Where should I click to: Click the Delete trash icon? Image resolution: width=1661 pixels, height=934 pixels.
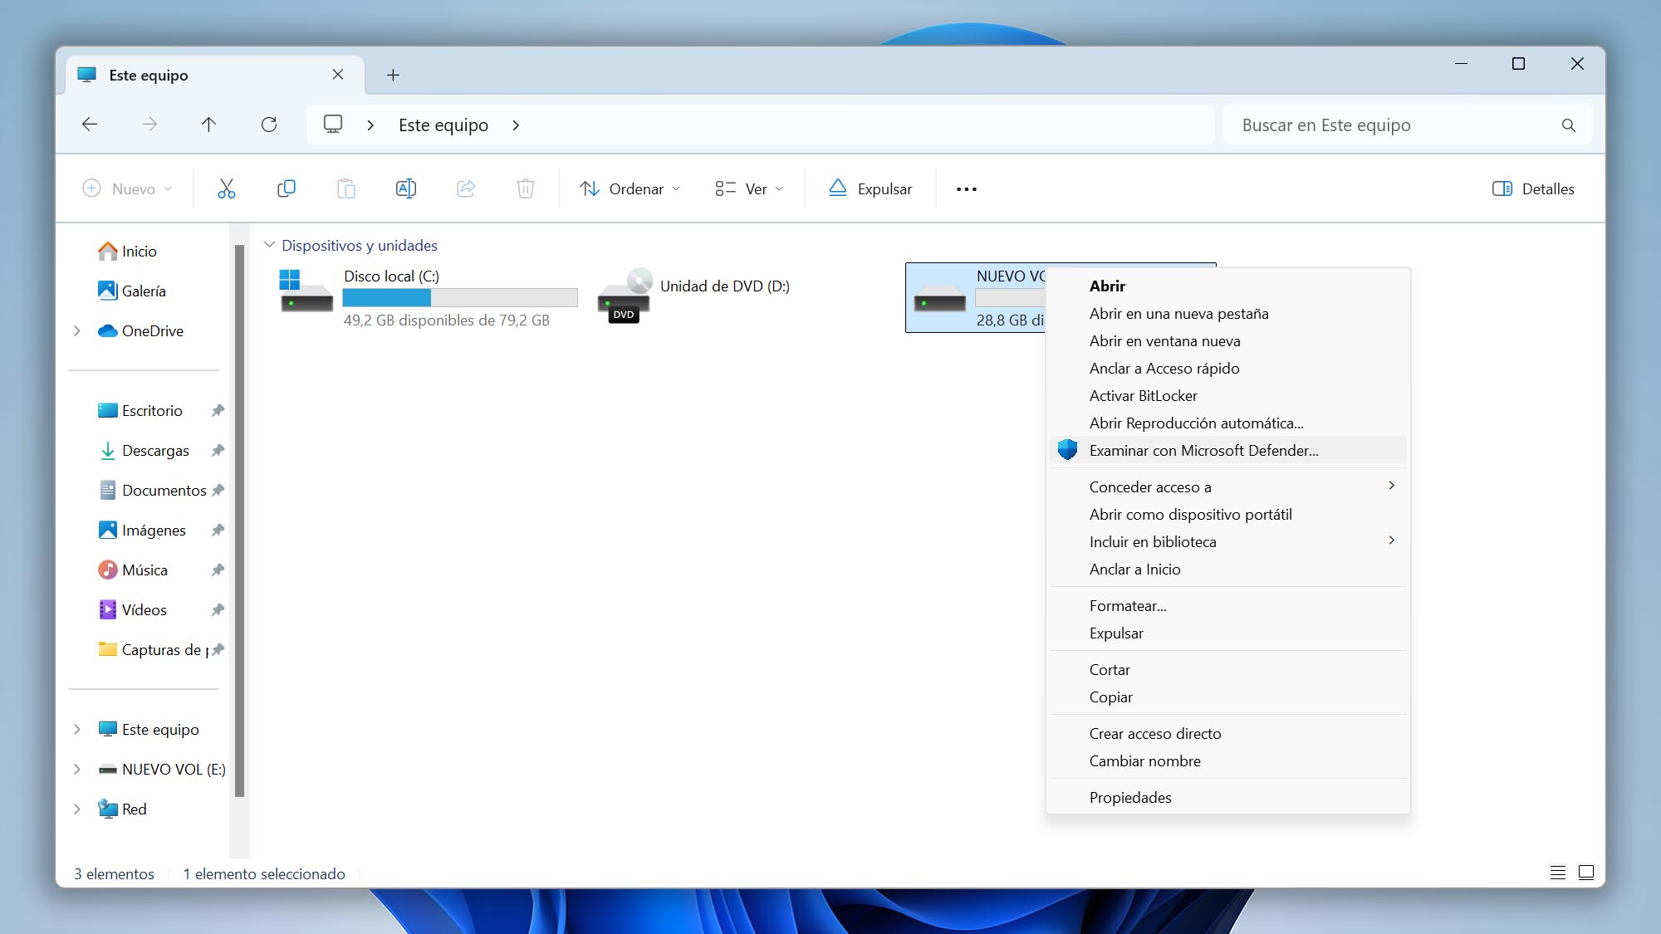[526, 188]
